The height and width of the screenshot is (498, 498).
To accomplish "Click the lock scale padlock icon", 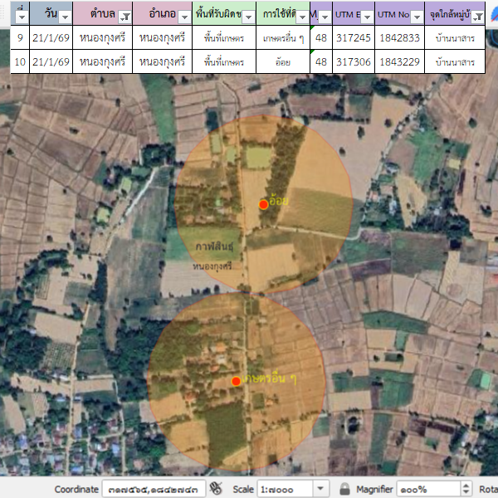I will (x=344, y=489).
